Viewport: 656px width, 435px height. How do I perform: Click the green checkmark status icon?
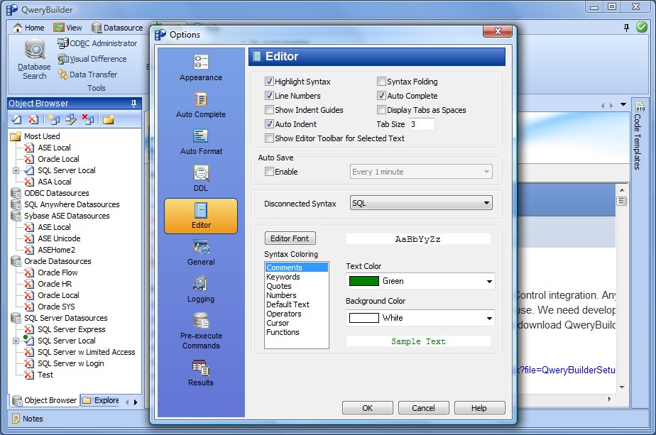pos(641,27)
